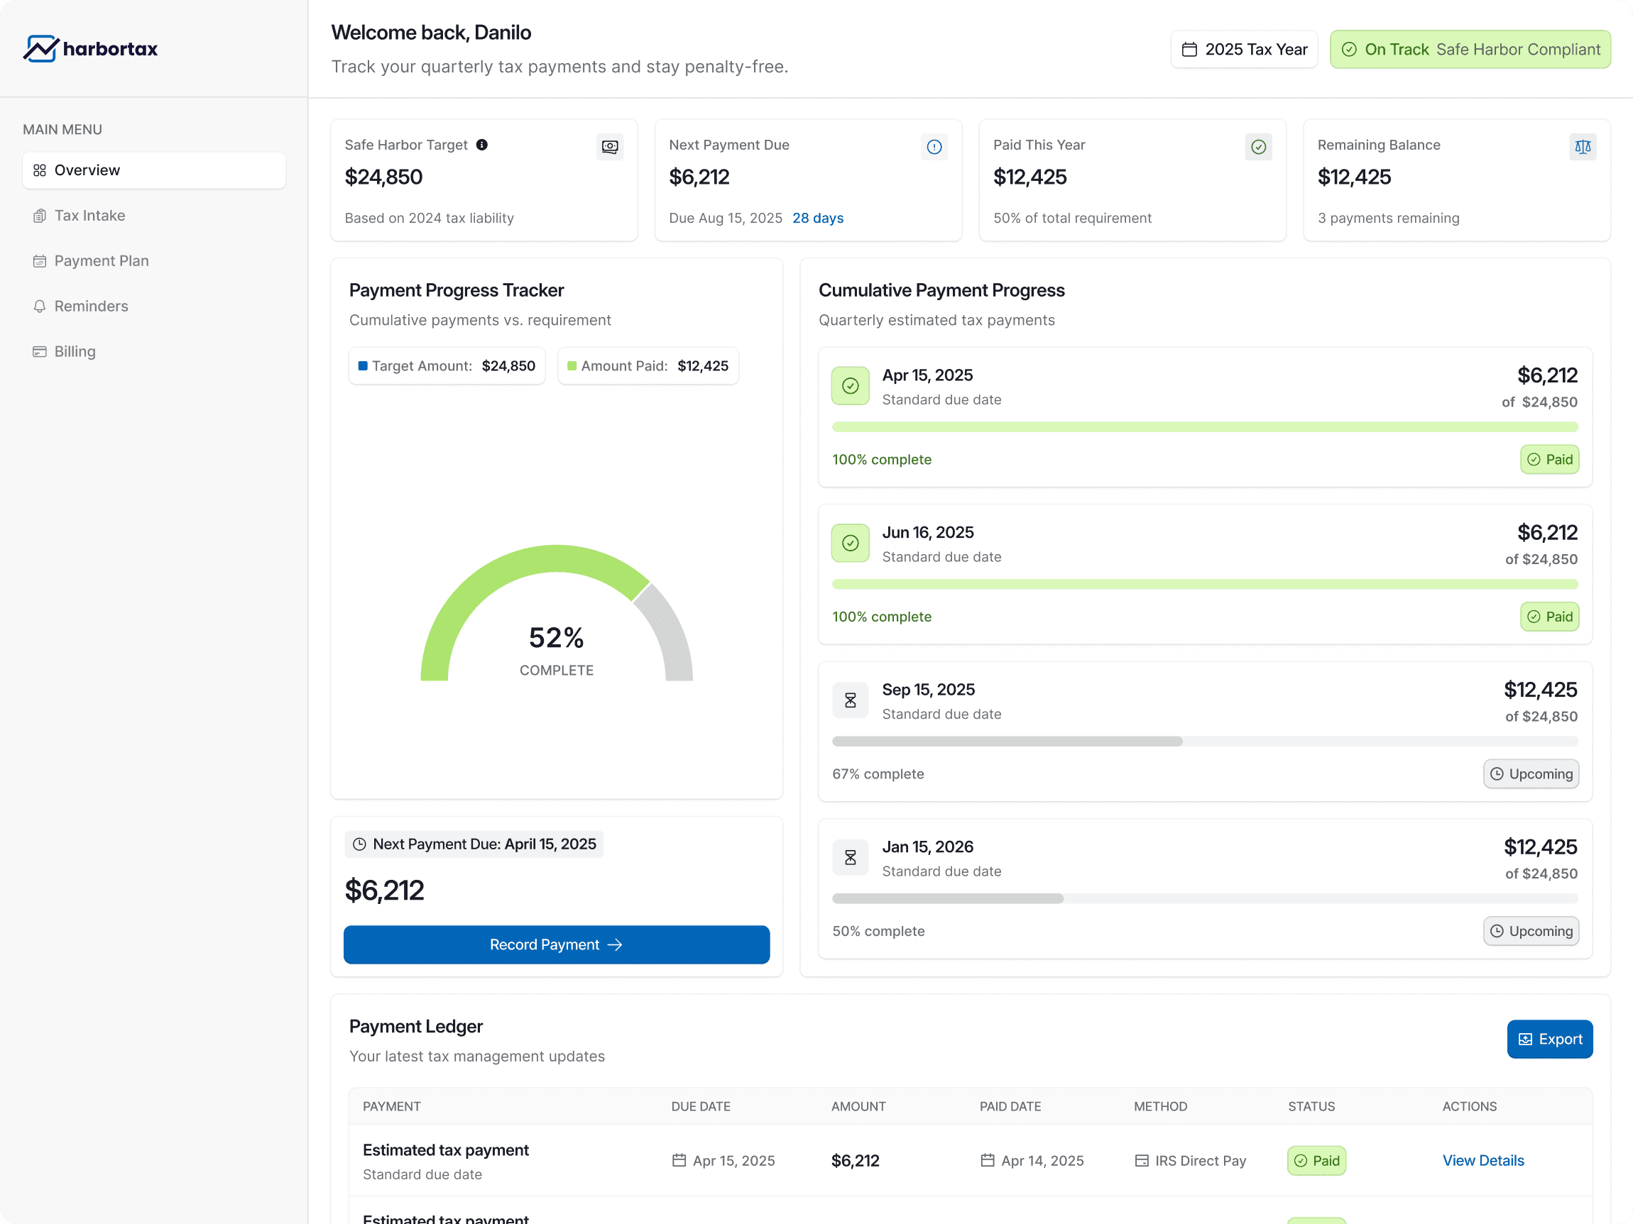Open the Billing sidebar item

coord(75,351)
